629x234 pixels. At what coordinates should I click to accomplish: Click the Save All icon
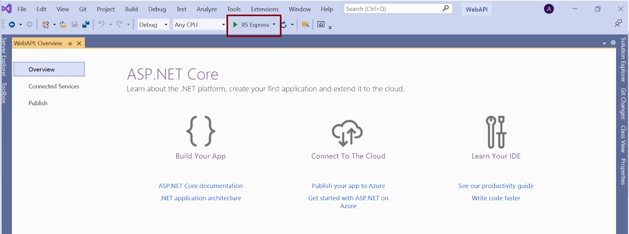pos(86,24)
